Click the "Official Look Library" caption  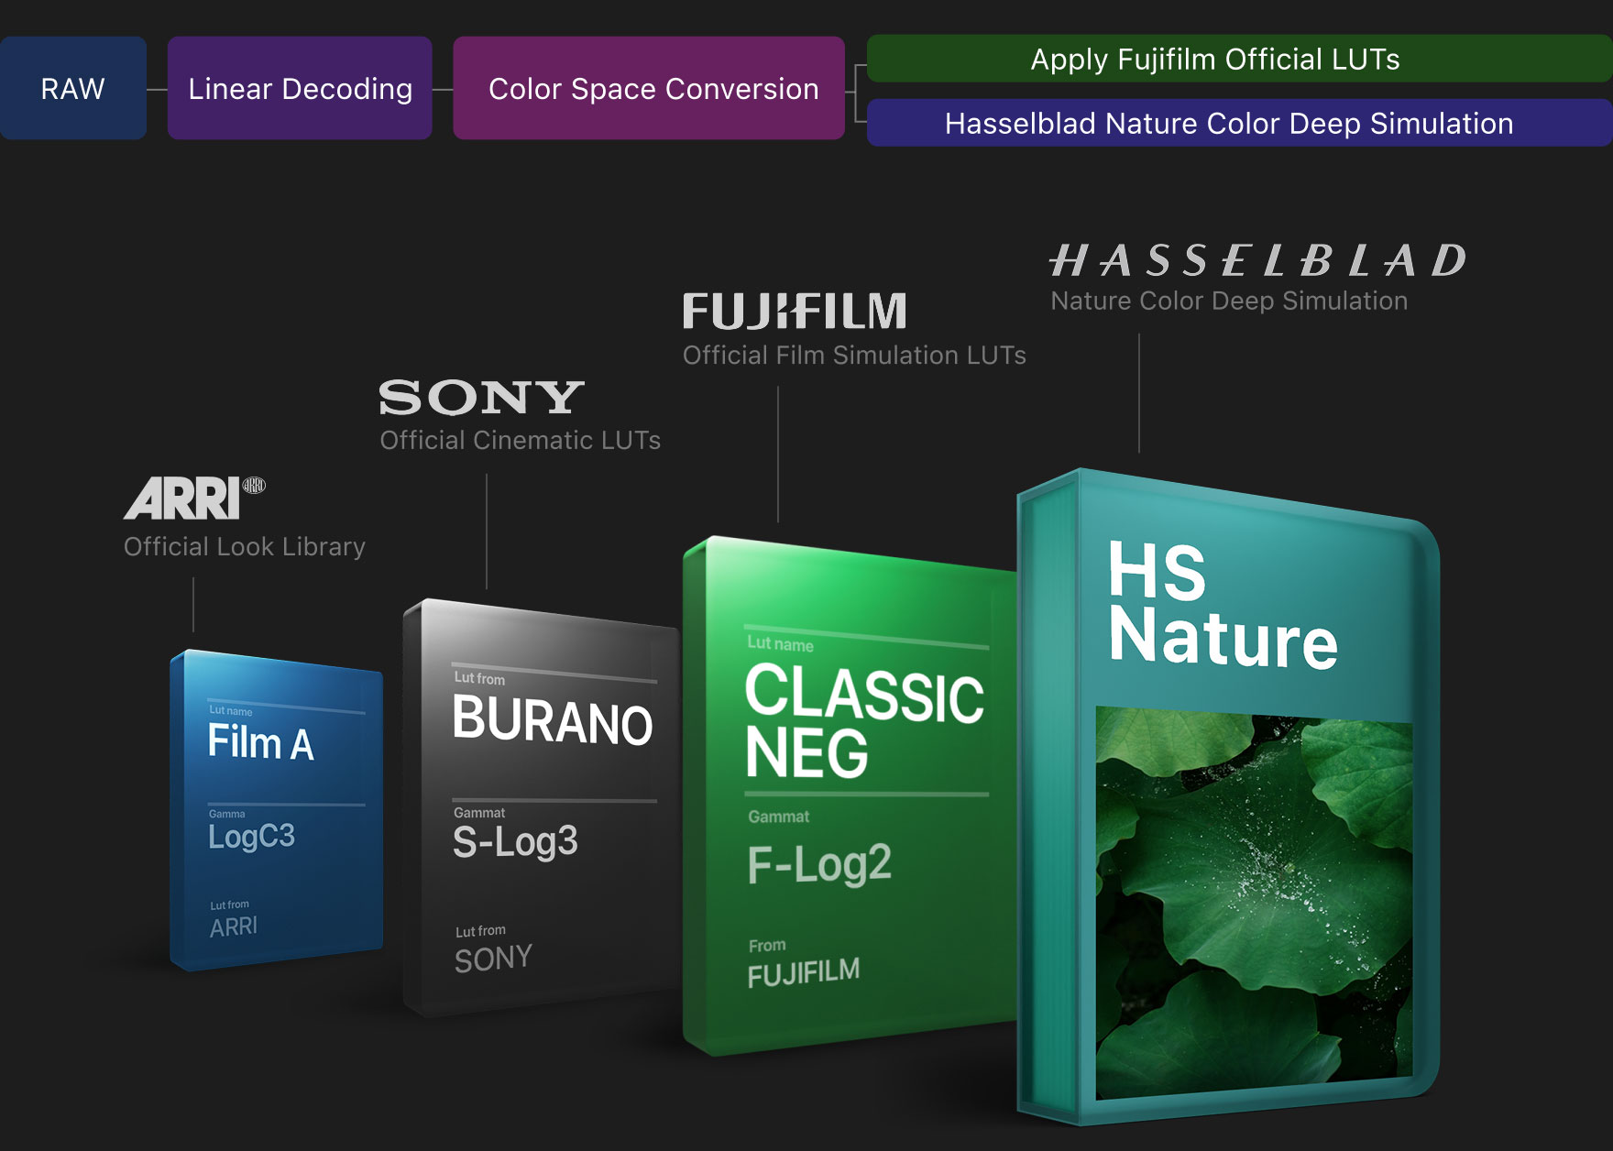pos(245,547)
